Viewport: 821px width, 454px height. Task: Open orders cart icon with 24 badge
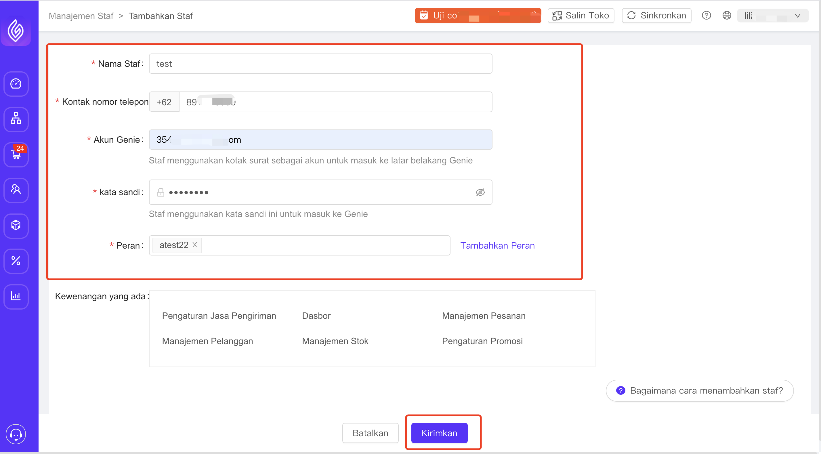pos(16,154)
